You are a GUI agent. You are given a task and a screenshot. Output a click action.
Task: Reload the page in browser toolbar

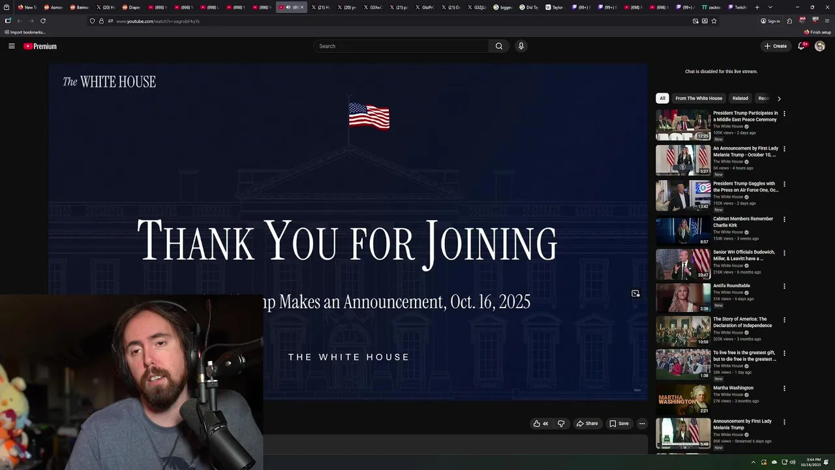[x=43, y=21]
